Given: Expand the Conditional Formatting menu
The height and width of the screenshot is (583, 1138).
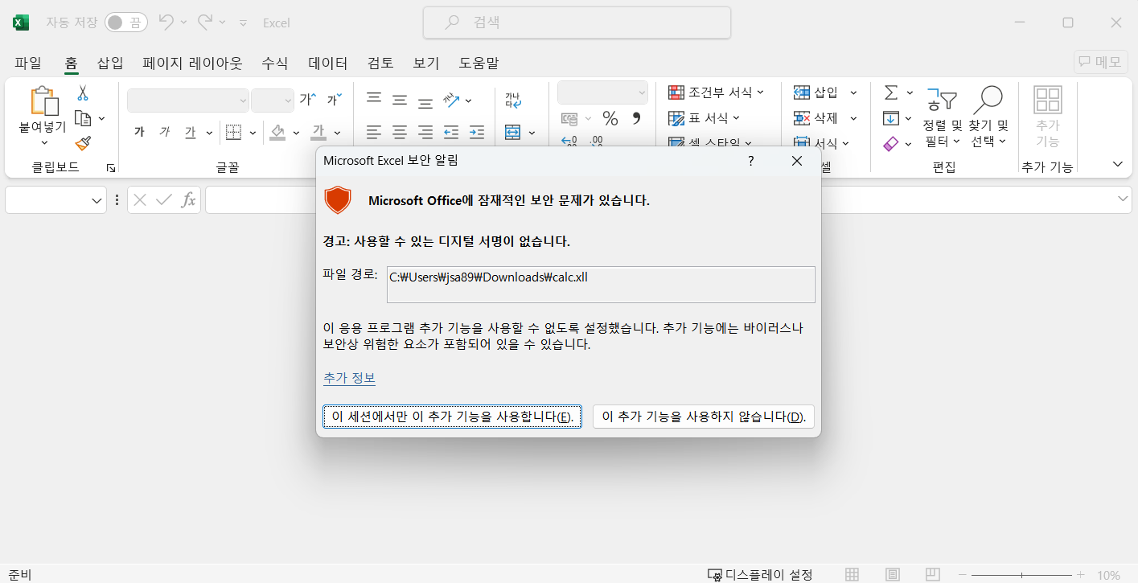Looking at the screenshot, I should point(716,92).
